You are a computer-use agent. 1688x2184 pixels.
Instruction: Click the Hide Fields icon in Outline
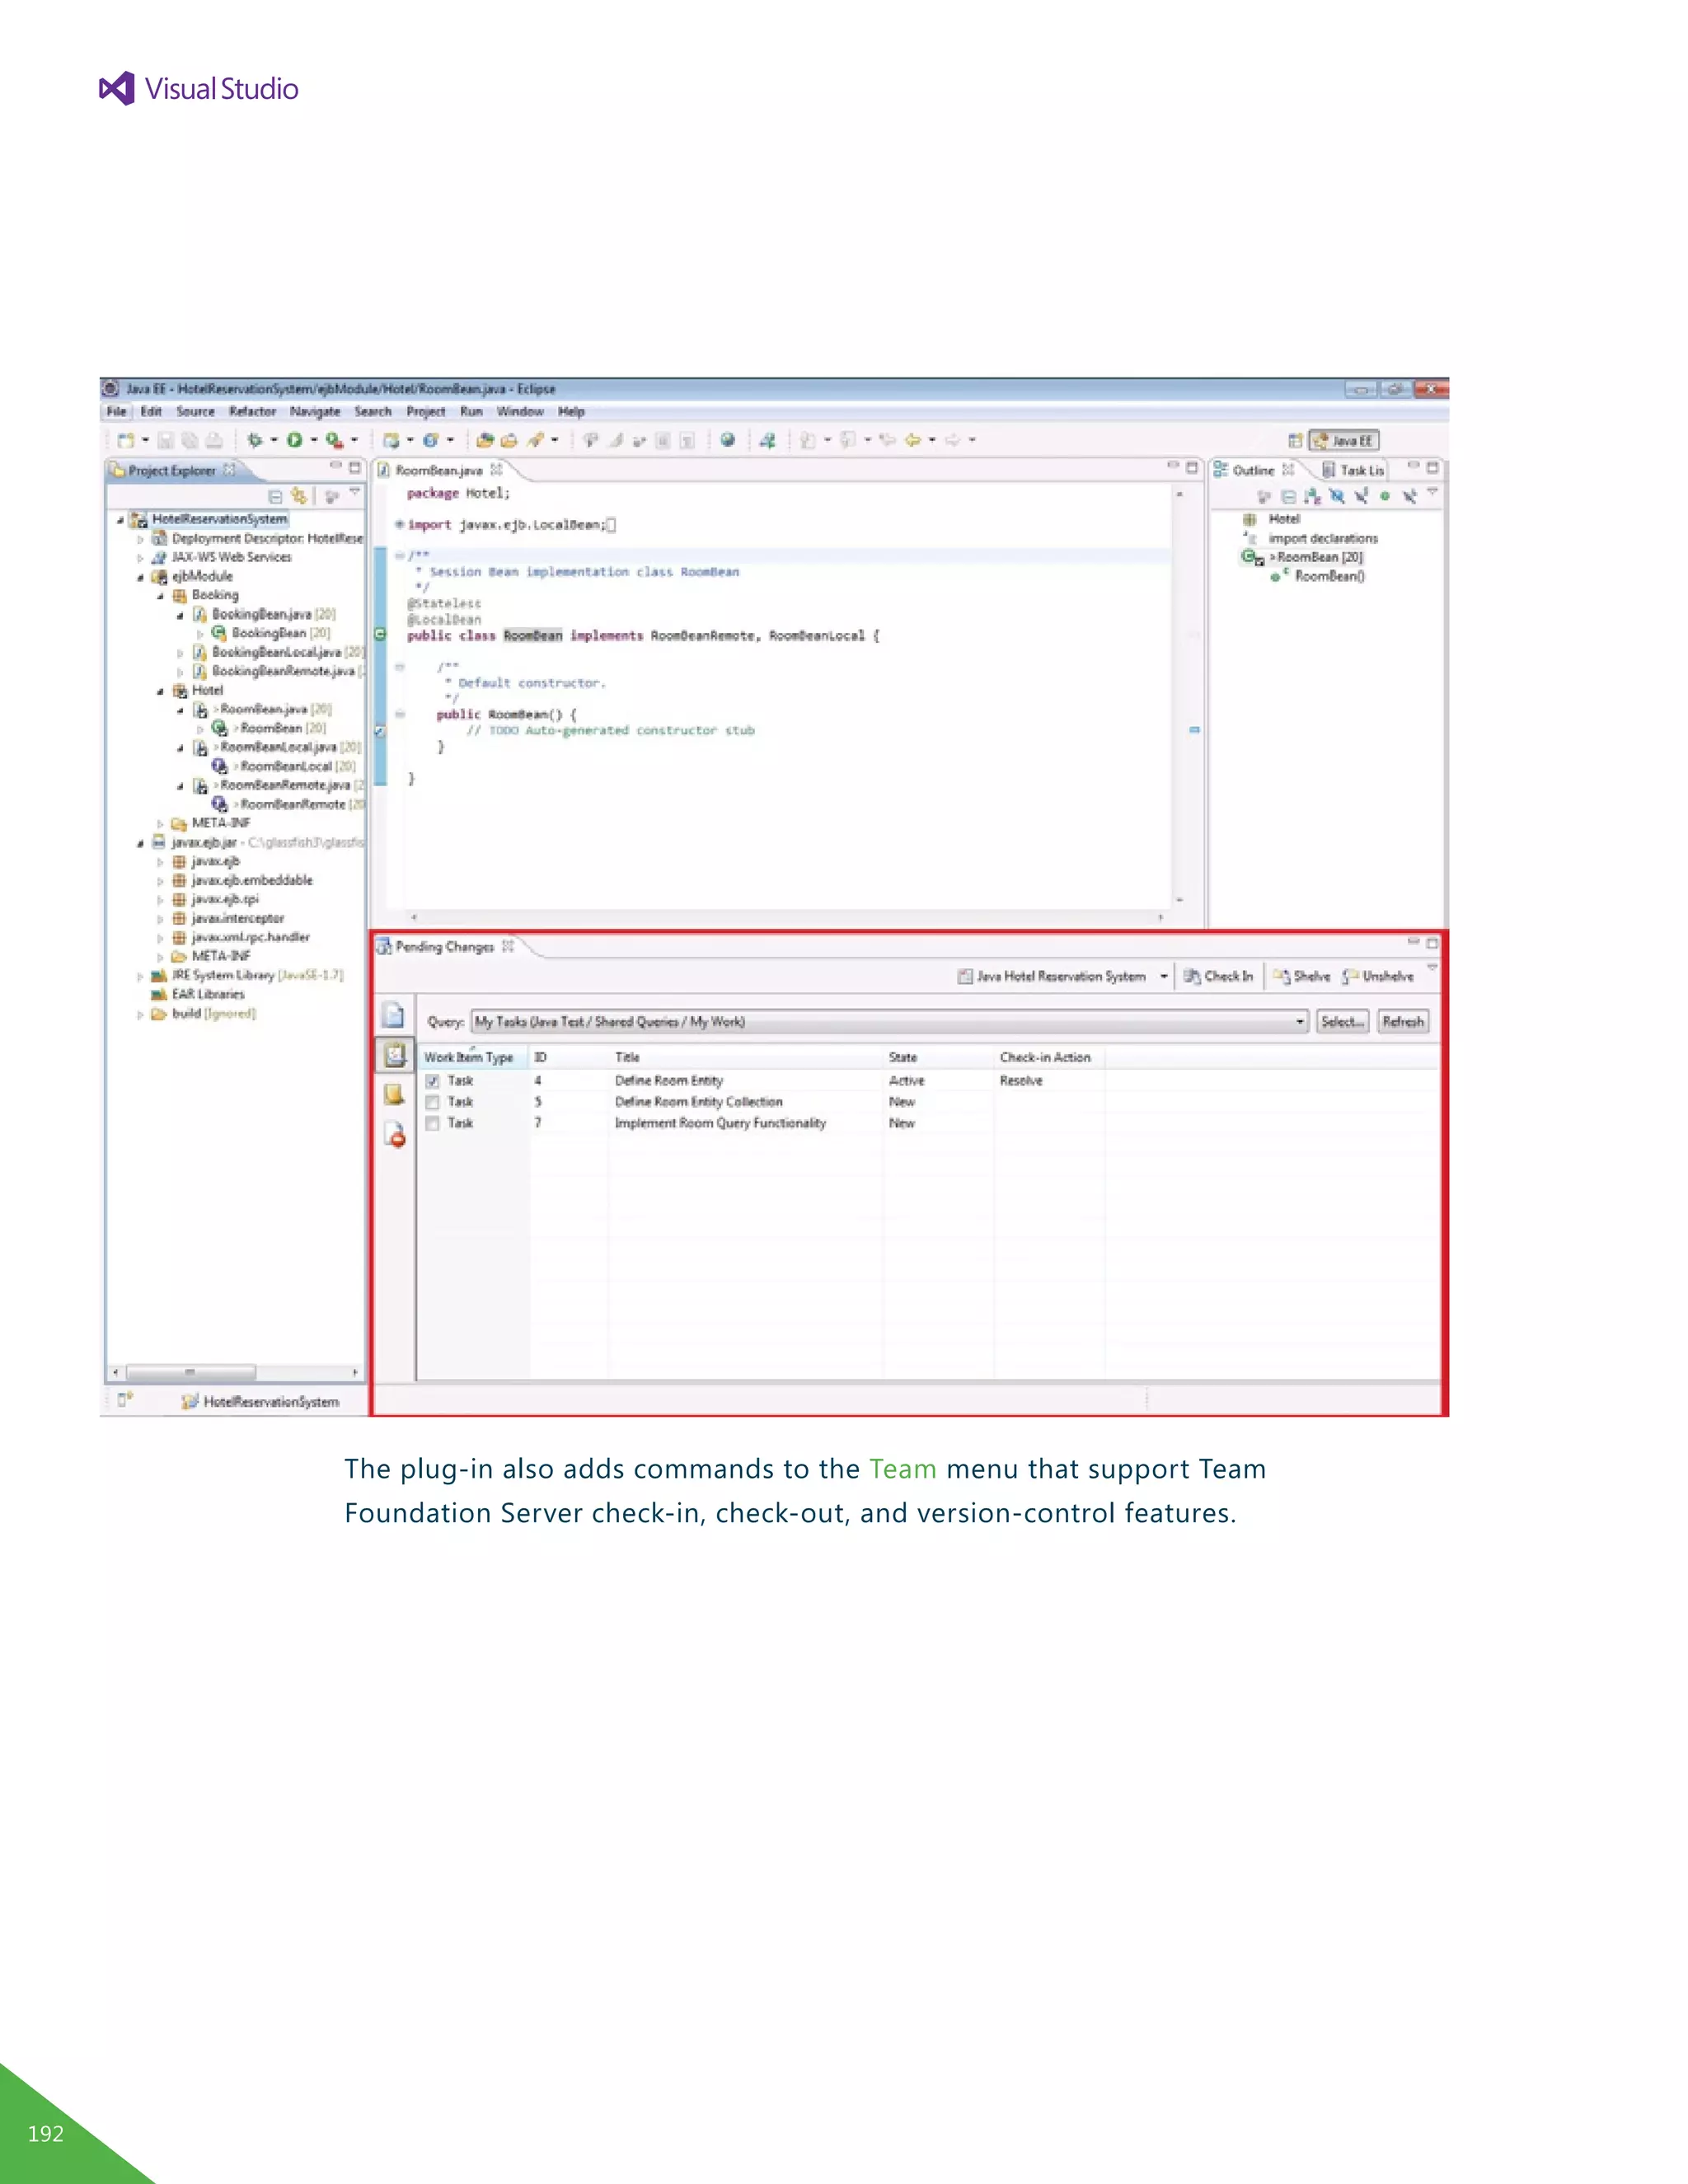click(1336, 496)
